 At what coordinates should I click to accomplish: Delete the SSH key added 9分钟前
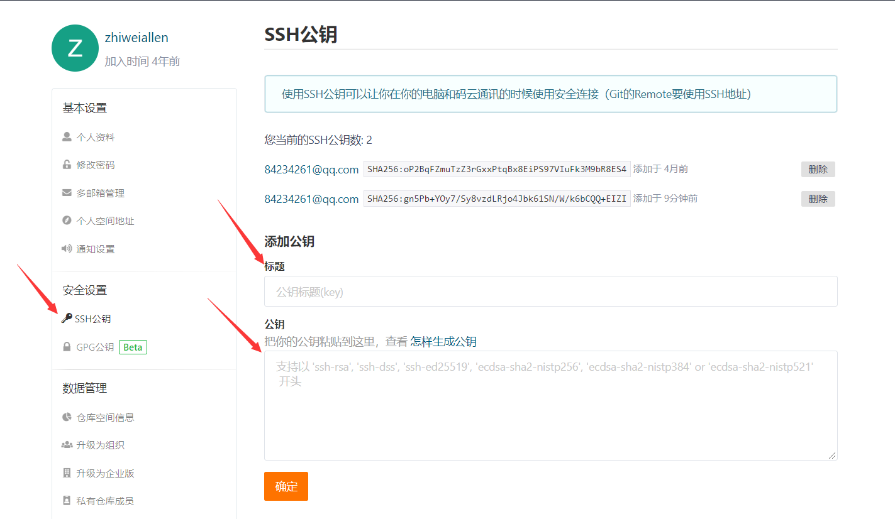click(818, 198)
